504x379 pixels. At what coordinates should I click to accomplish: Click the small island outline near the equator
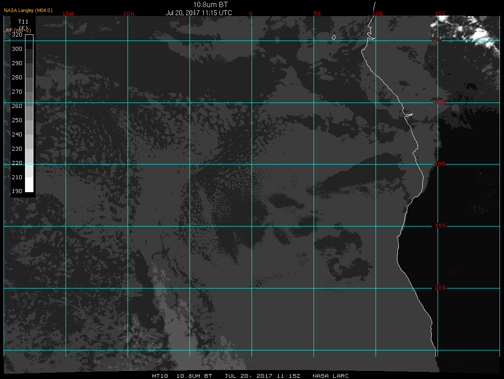coord(334,37)
